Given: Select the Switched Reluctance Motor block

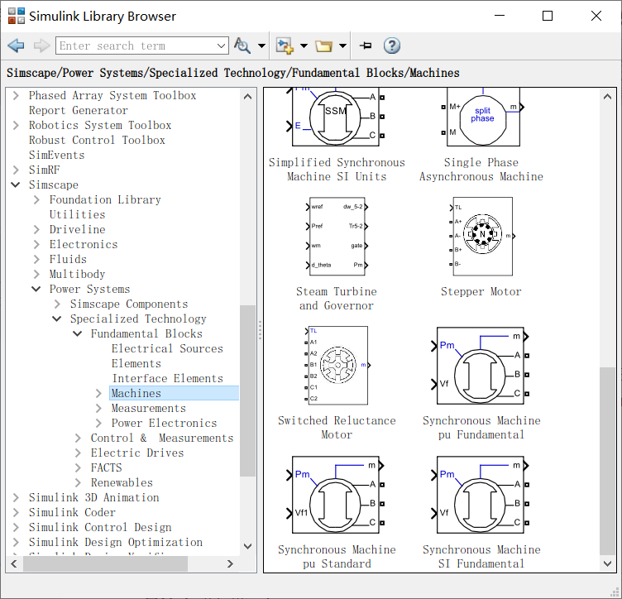Looking at the screenshot, I should 336,366.
